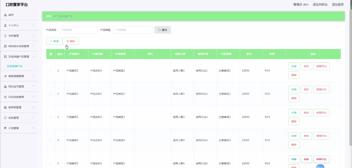Click 管理员 abo in the top bar

301,4
